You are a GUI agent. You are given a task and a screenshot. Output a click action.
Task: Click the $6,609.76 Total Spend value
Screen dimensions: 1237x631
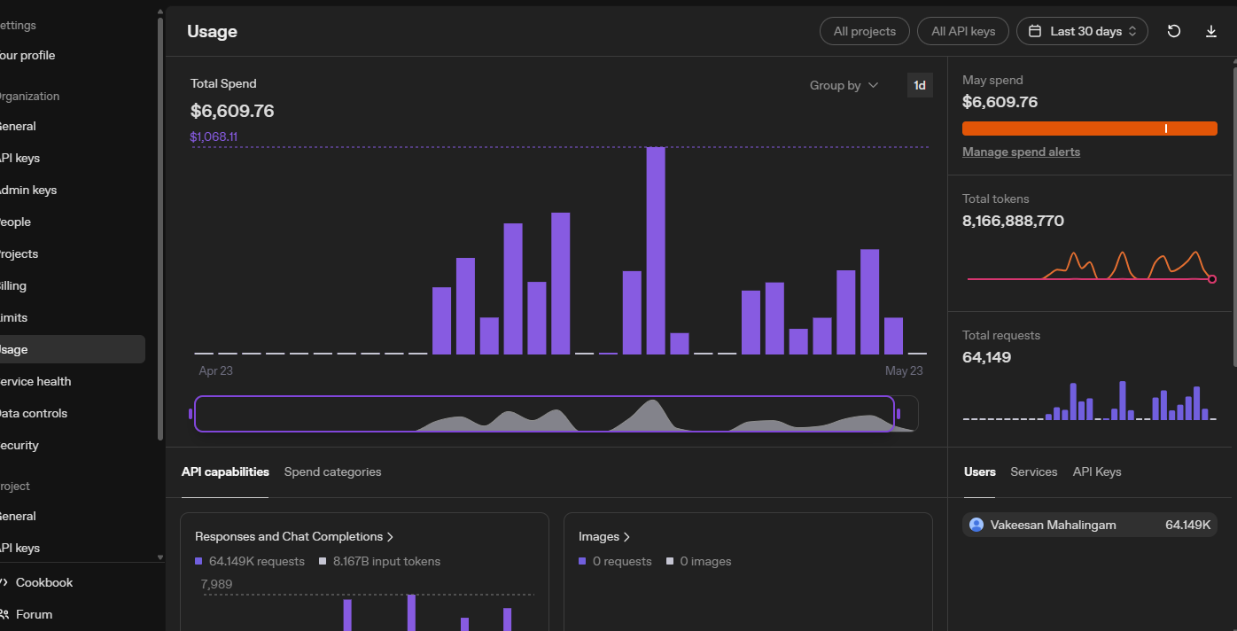pos(232,111)
